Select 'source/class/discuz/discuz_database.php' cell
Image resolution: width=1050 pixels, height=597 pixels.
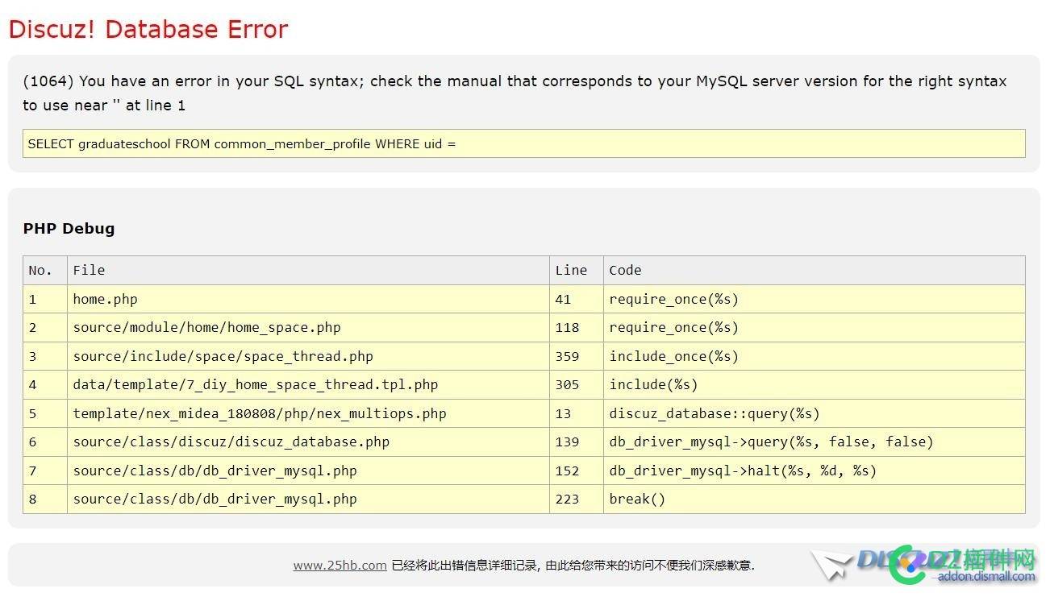coord(308,442)
